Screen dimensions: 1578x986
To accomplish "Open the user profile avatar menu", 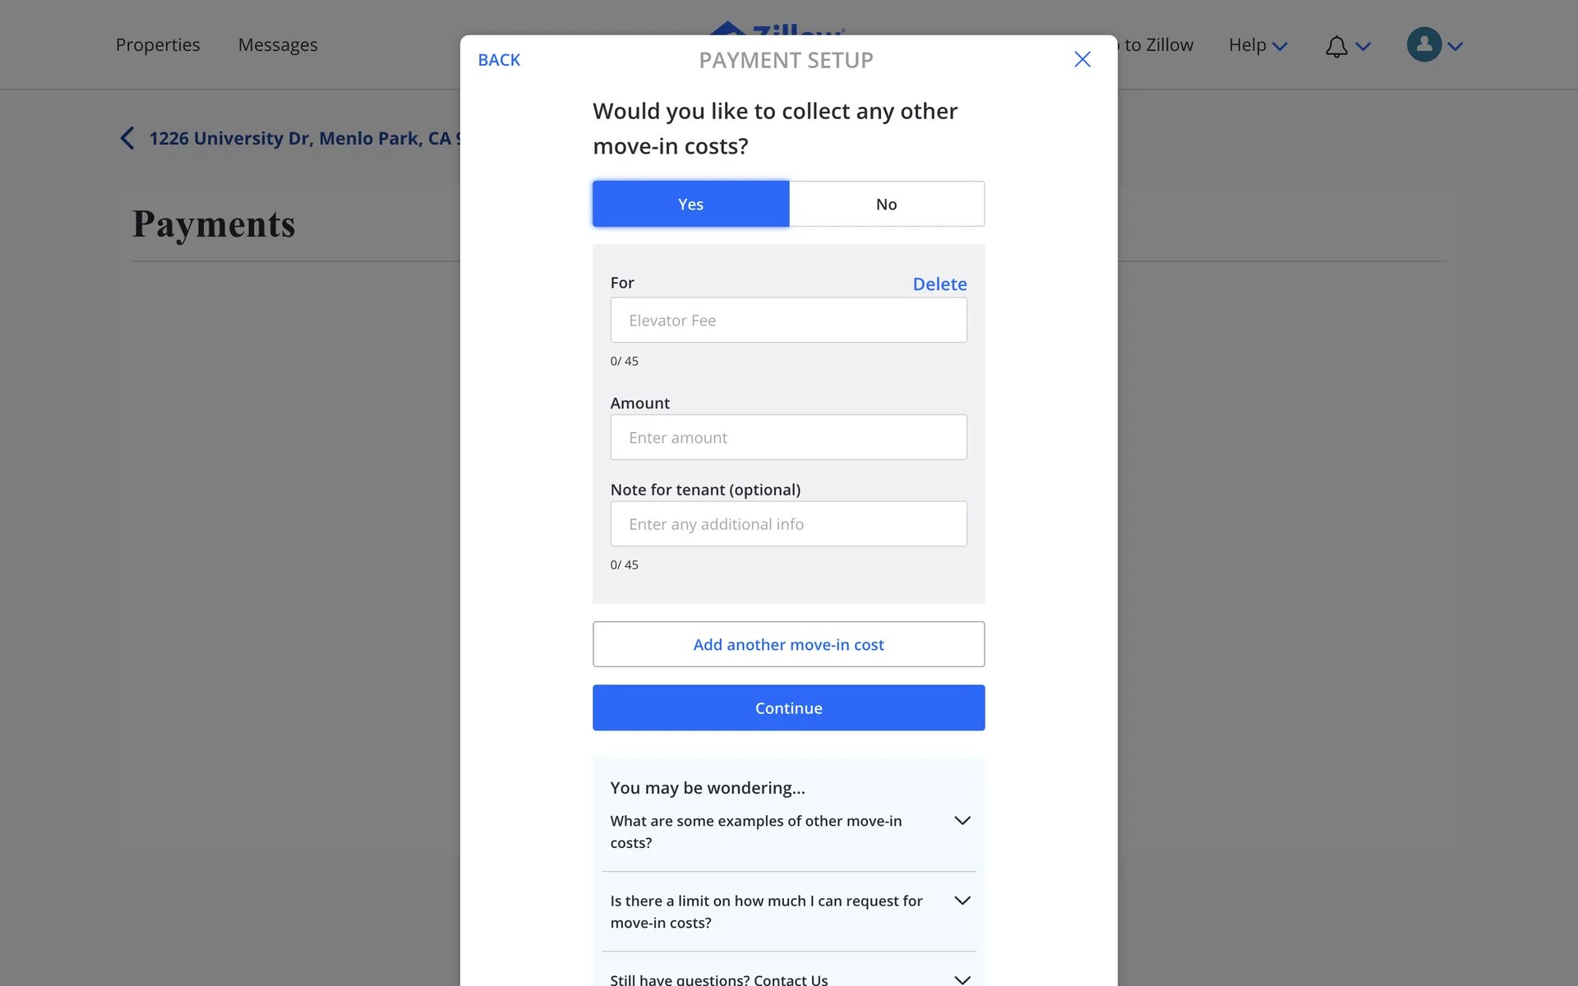I will click(x=1424, y=44).
